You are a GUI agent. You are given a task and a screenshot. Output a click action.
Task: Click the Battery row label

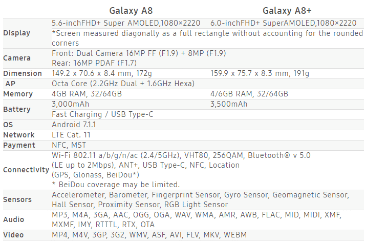point(17,109)
